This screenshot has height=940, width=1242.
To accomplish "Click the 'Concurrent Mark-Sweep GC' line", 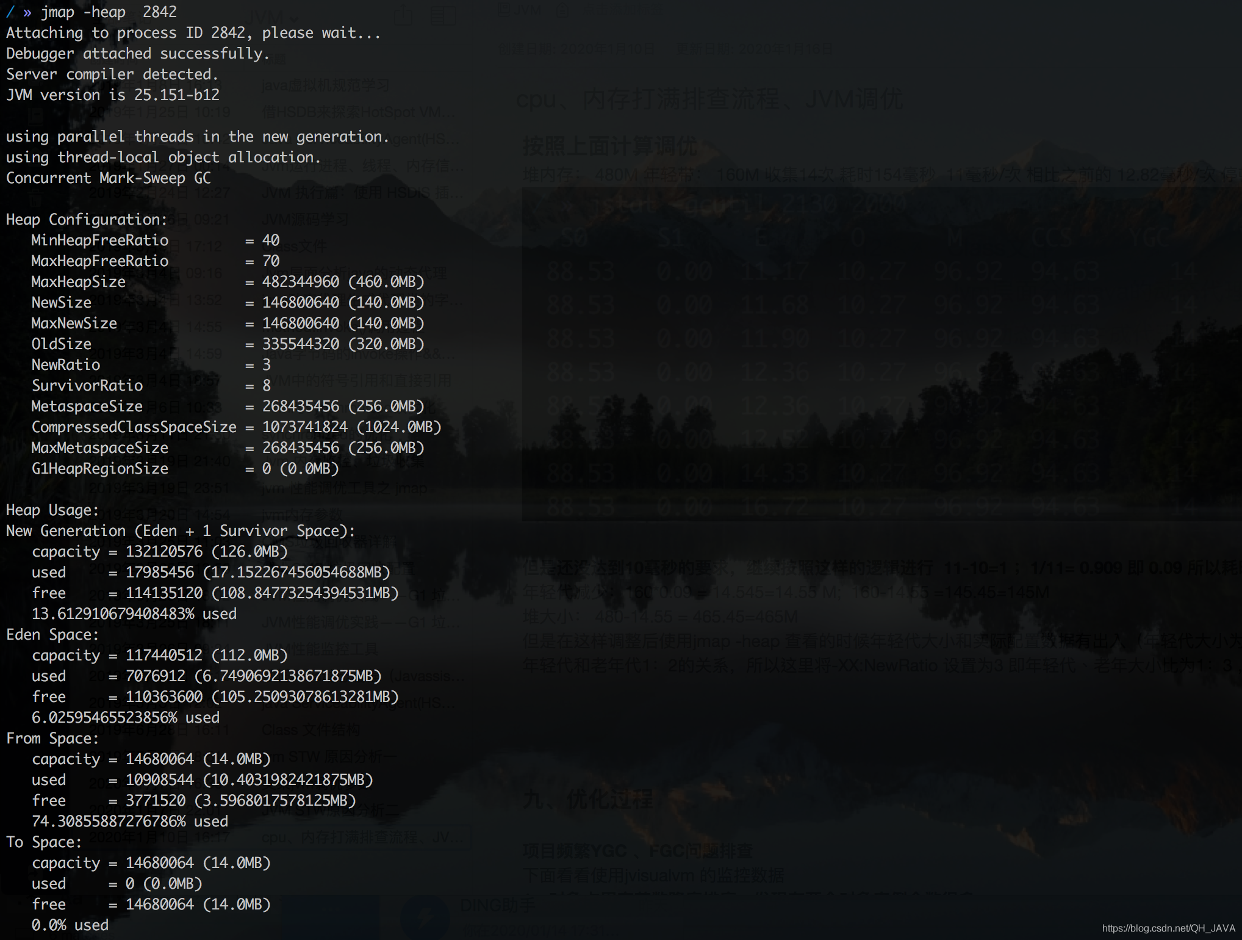I will point(109,178).
